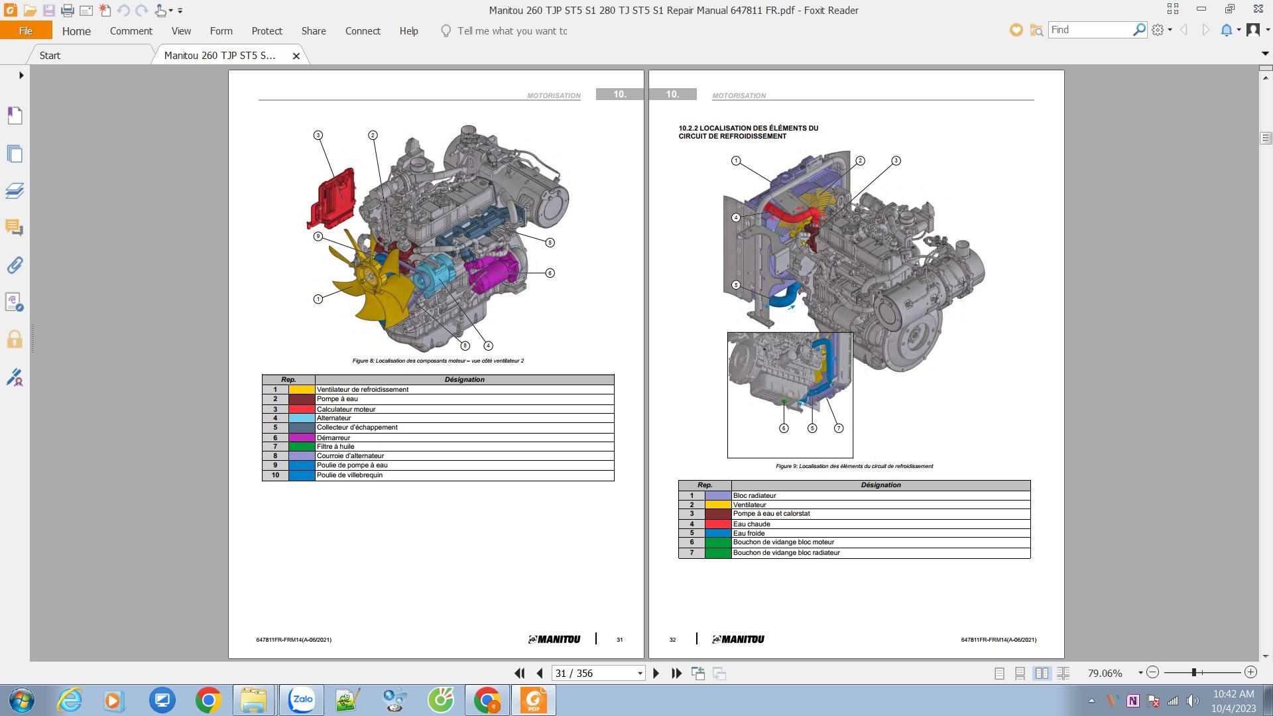
Task: Open the Comment ribbon tab
Action: [131, 31]
